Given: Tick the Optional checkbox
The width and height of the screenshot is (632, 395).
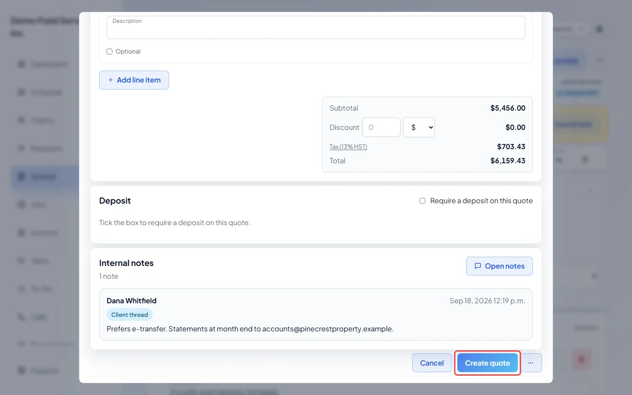Looking at the screenshot, I should point(109,51).
